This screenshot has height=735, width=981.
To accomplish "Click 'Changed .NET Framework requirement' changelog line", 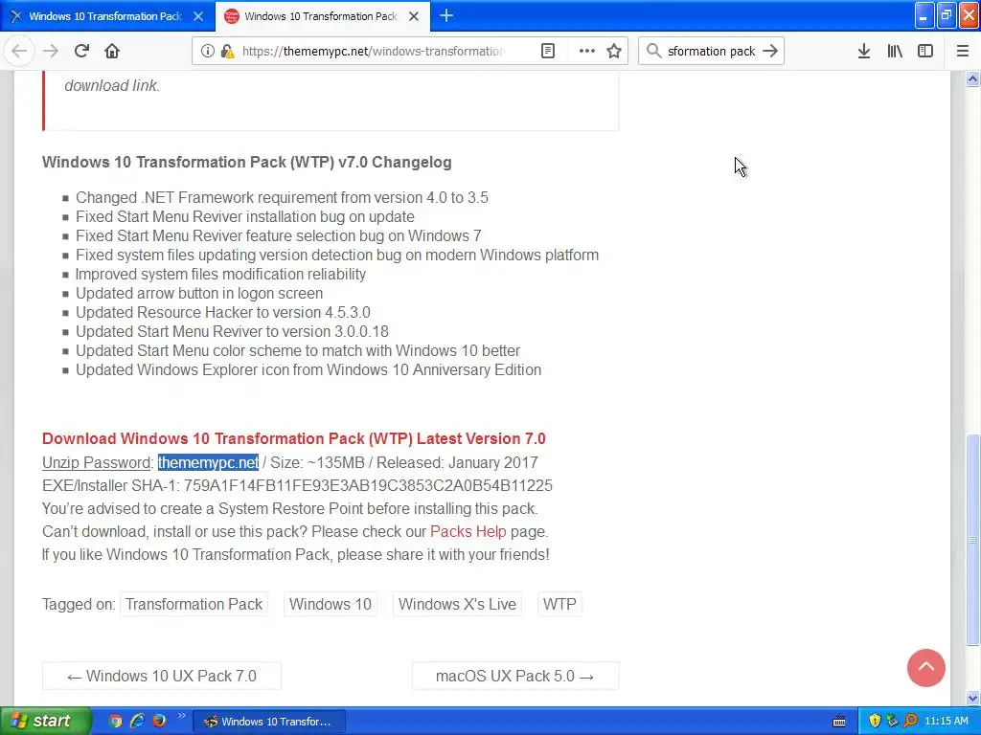I will [283, 197].
